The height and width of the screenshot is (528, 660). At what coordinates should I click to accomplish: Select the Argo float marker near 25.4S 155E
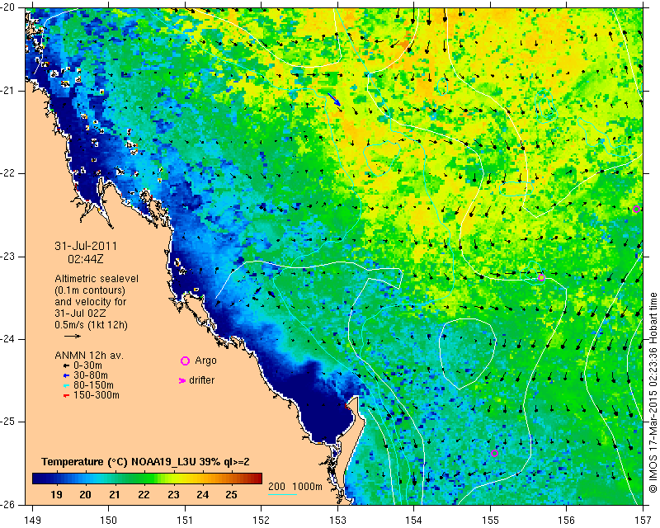coord(494,454)
